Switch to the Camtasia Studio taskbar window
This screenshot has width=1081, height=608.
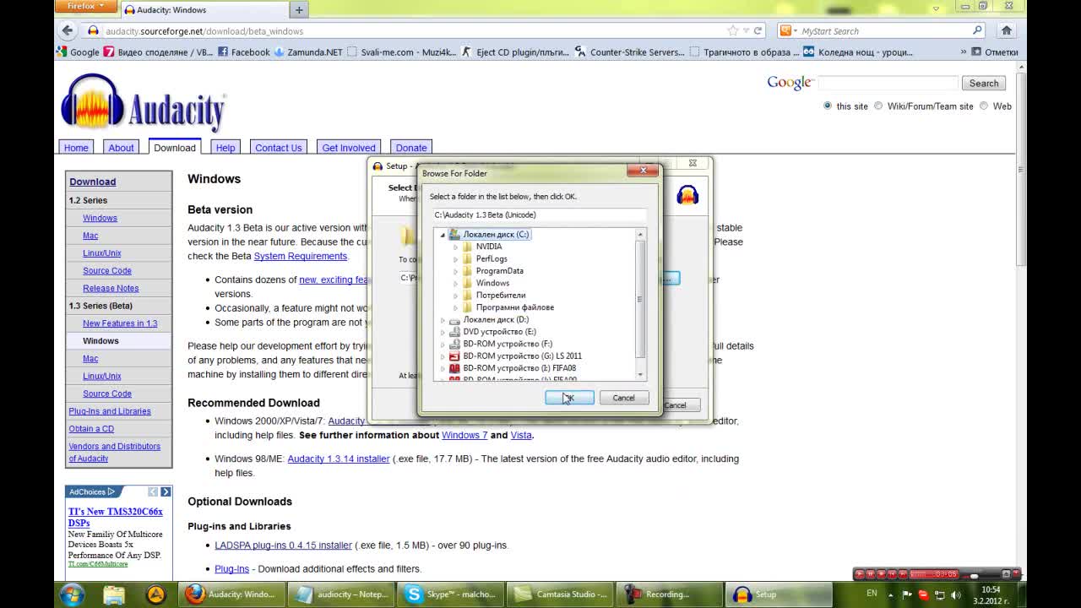[561, 594]
